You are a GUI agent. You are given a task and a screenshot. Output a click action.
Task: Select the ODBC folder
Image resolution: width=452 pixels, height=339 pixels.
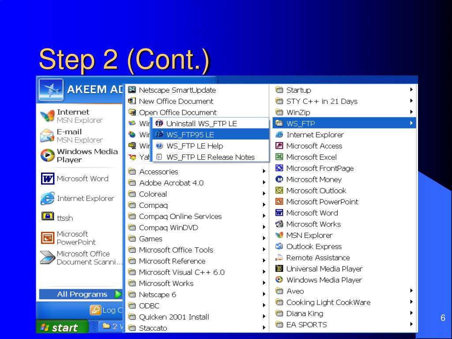(196, 305)
